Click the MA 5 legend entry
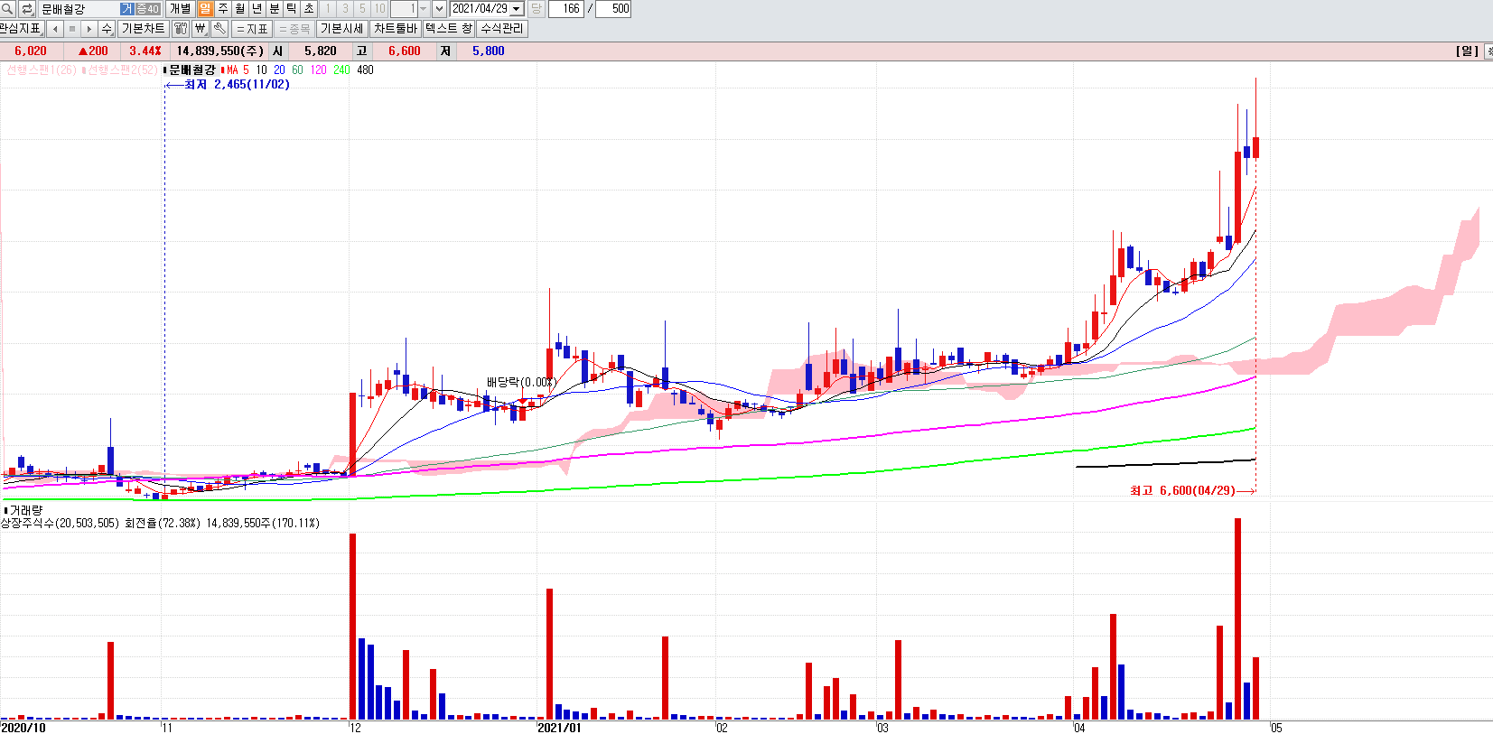Image resolution: width=1493 pixels, height=734 pixels. click(x=238, y=70)
